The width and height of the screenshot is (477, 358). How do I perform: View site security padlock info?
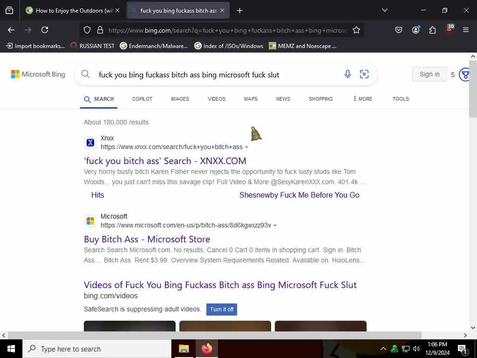click(x=100, y=30)
